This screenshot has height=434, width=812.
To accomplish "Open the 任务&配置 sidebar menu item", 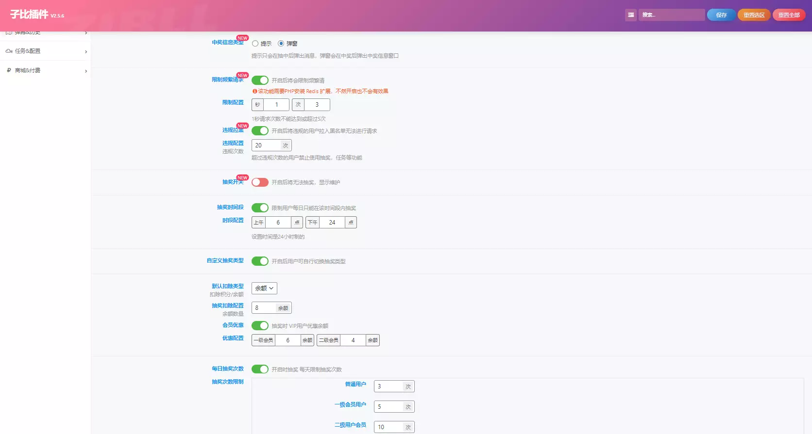I will 28,51.
